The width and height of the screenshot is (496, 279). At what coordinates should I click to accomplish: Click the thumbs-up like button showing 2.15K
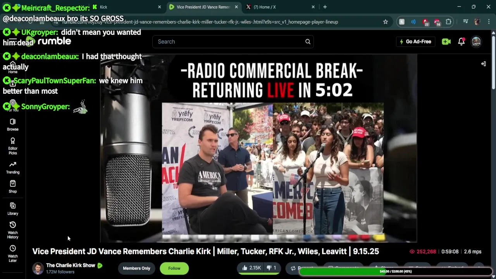(x=251, y=268)
